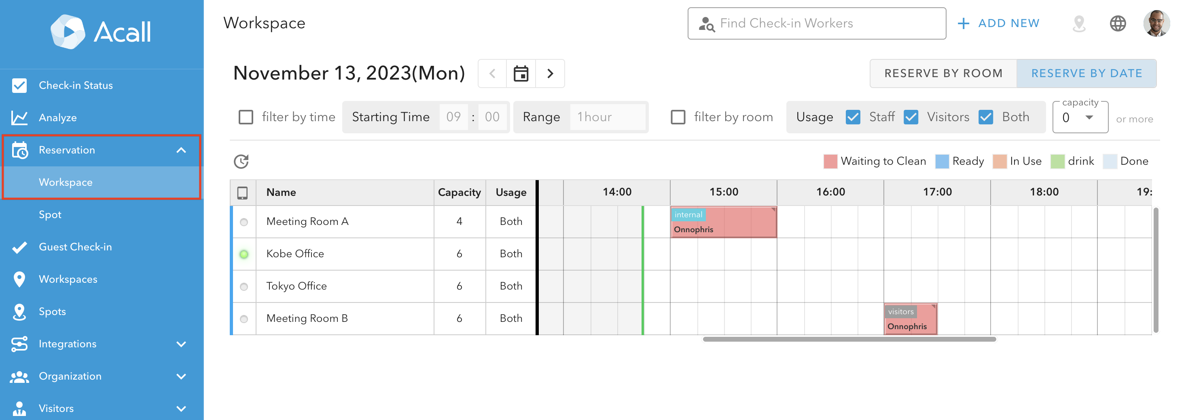Go to previous day arrow
The height and width of the screenshot is (420, 1186).
click(492, 73)
